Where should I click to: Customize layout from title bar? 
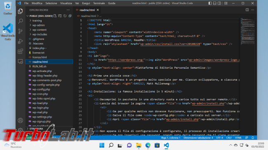tap(226, 3)
